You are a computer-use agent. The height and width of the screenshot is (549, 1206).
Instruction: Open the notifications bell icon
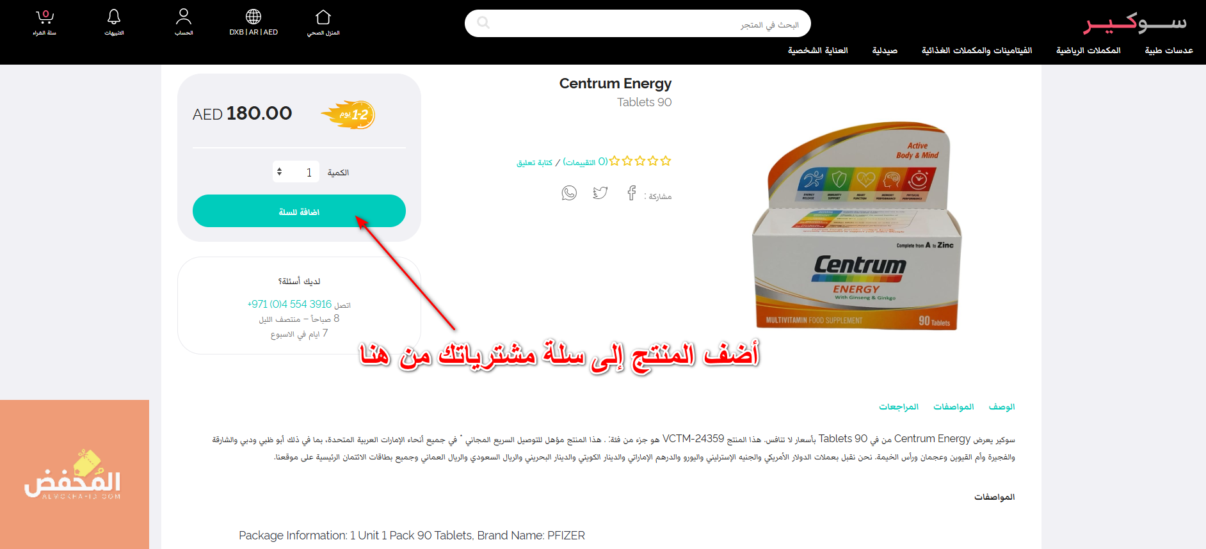[114, 17]
